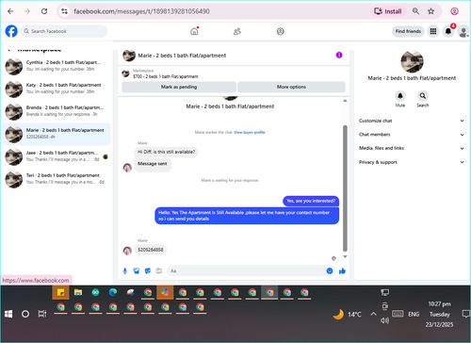Image resolution: width=471 pixels, height=343 pixels.
Task: Choose a GIF icon in the composer
Action: 159,270
